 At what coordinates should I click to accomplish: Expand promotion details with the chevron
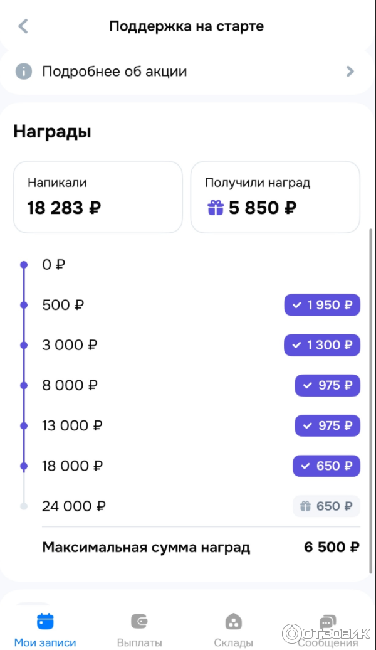[x=350, y=72]
